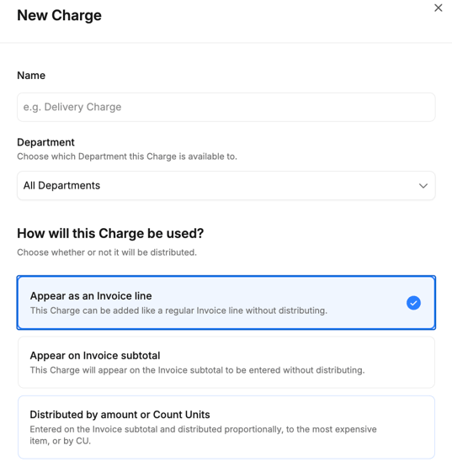
Task: Click the 'New Charge' dialog title
Action: pos(59,15)
